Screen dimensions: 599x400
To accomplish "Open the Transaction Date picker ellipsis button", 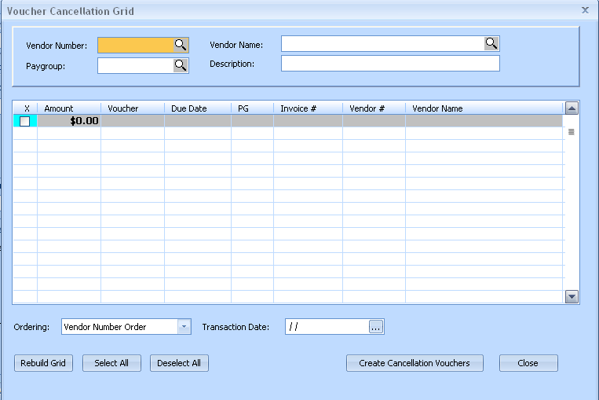I will 376,327.
